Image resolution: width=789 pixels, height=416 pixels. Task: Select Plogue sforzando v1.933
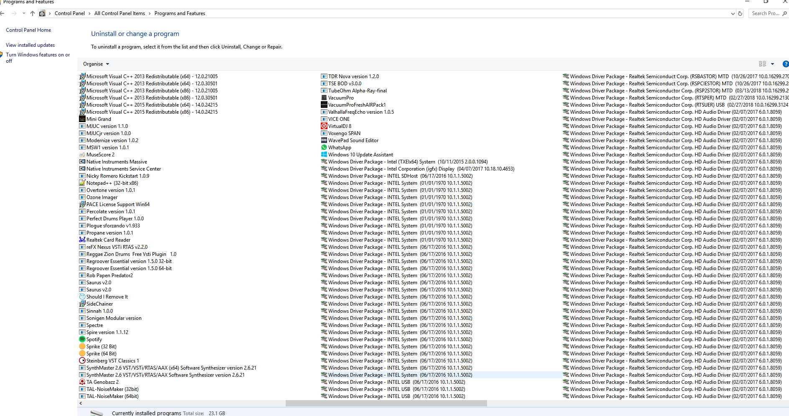tap(113, 225)
